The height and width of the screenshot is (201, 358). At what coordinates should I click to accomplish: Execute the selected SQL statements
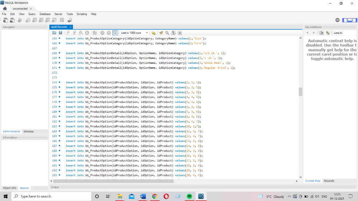(x=68, y=32)
